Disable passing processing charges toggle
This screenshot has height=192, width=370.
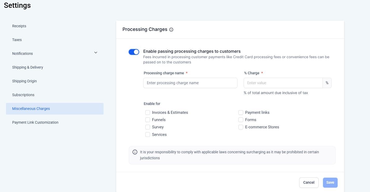pyautogui.click(x=134, y=52)
